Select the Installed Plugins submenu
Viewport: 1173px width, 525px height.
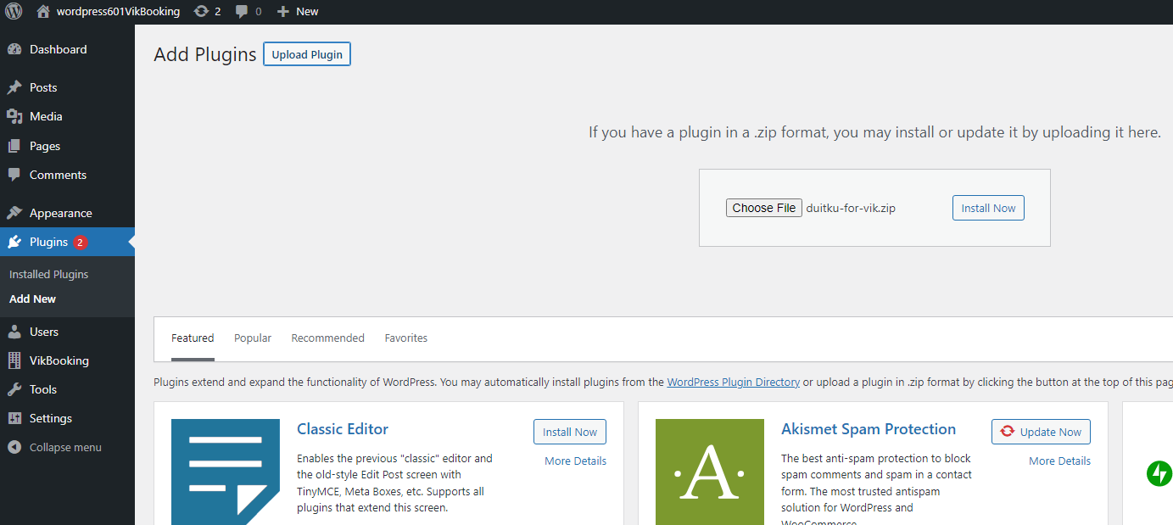pos(49,274)
